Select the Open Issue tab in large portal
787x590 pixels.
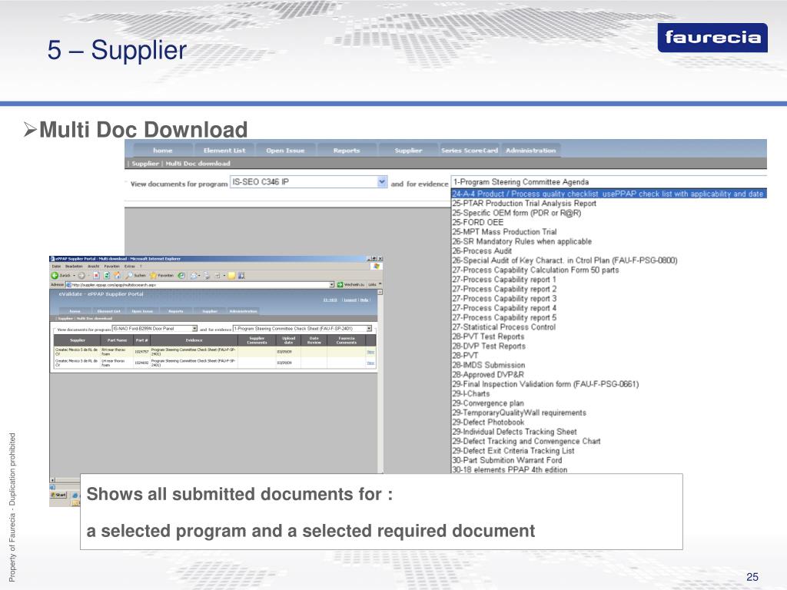[285, 150]
